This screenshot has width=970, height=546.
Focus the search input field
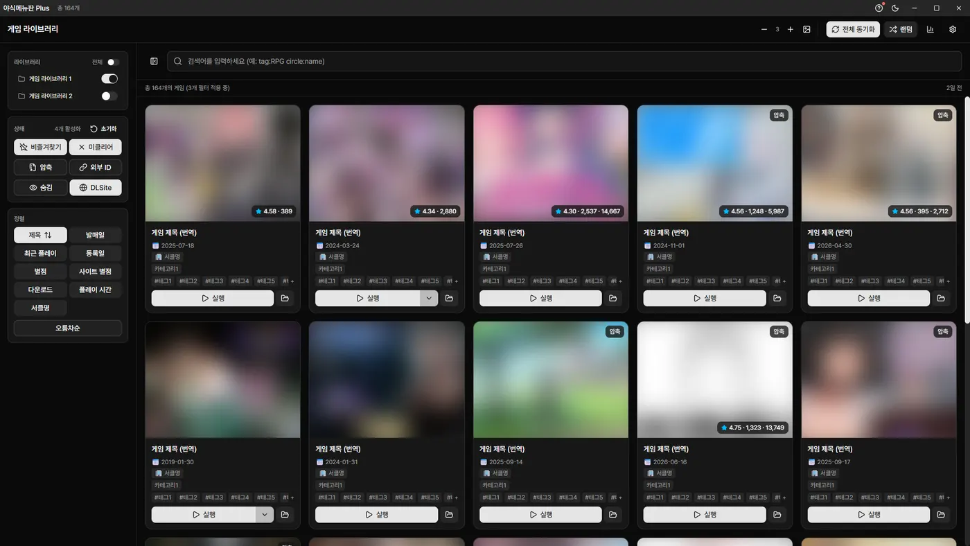[x=564, y=61]
